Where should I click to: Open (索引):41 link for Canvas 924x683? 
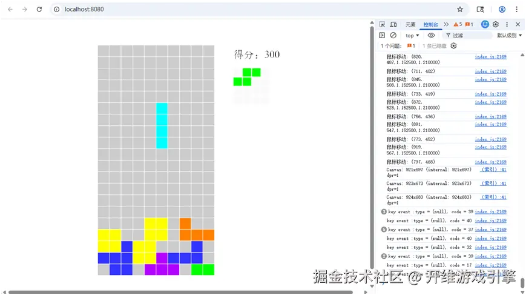pyautogui.click(x=493, y=197)
